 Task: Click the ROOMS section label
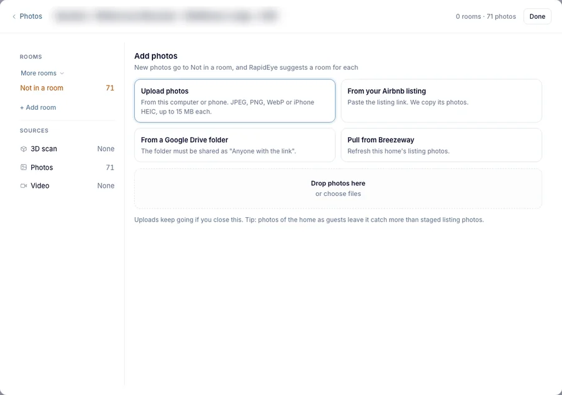[31, 57]
